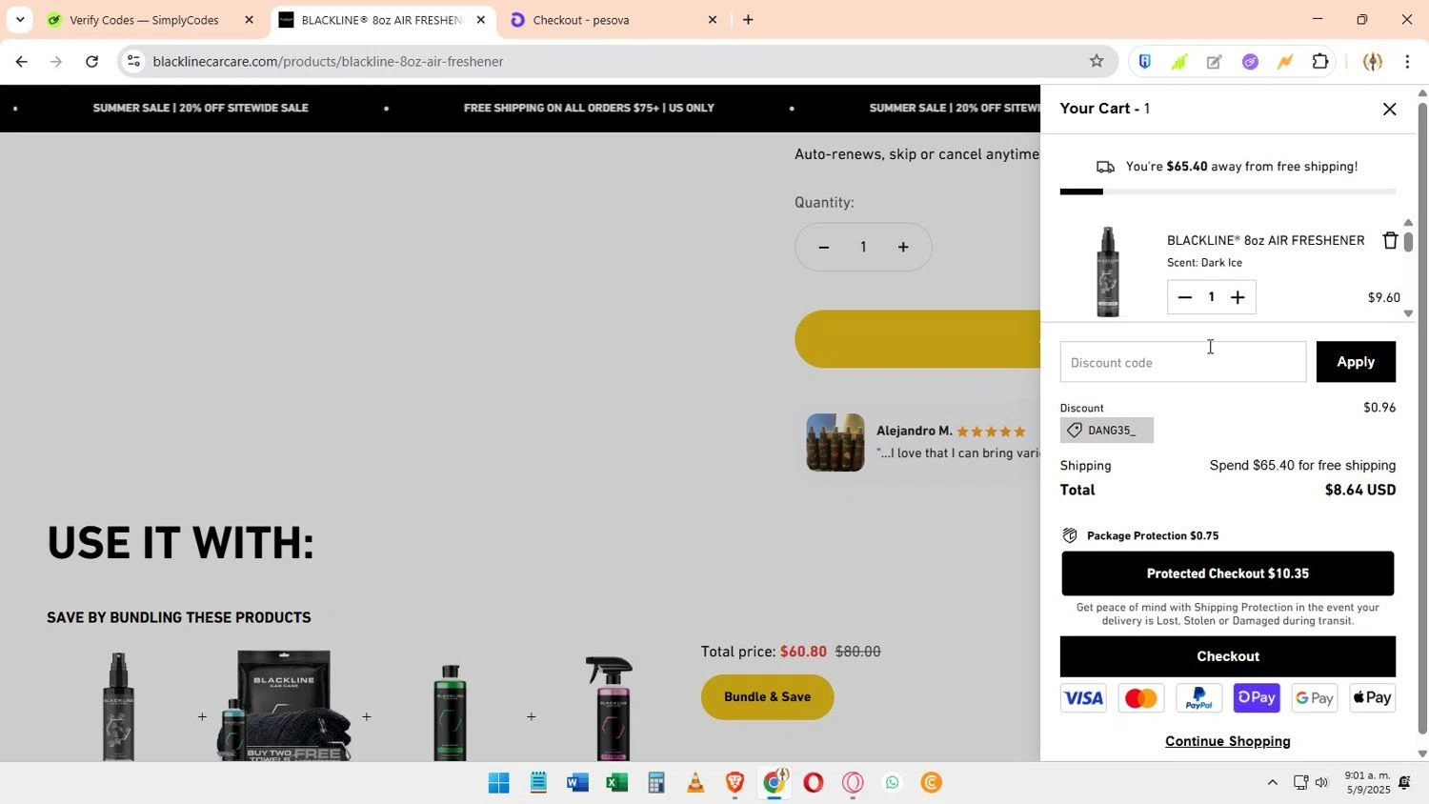The height and width of the screenshot is (804, 1429).
Task: Select the PayPal payment icon
Action: (1198, 698)
